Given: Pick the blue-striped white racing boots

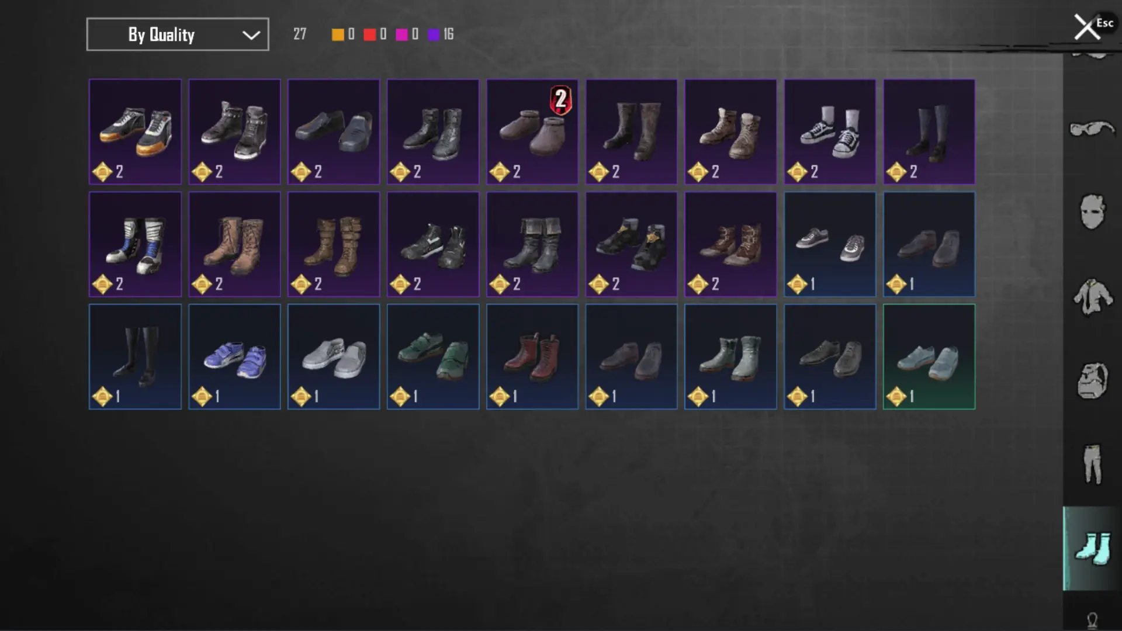Looking at the screenshot, I should [x=135, y=244].
